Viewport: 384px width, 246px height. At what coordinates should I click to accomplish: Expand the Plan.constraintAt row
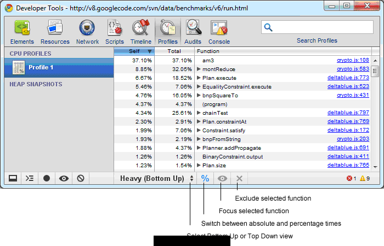point(199,121)
